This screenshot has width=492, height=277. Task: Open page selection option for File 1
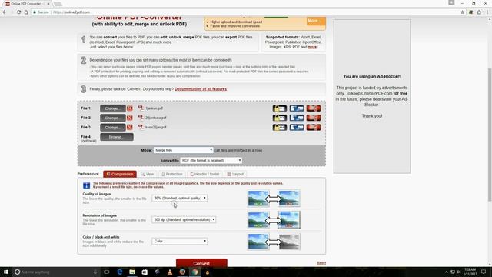point(297,108)
